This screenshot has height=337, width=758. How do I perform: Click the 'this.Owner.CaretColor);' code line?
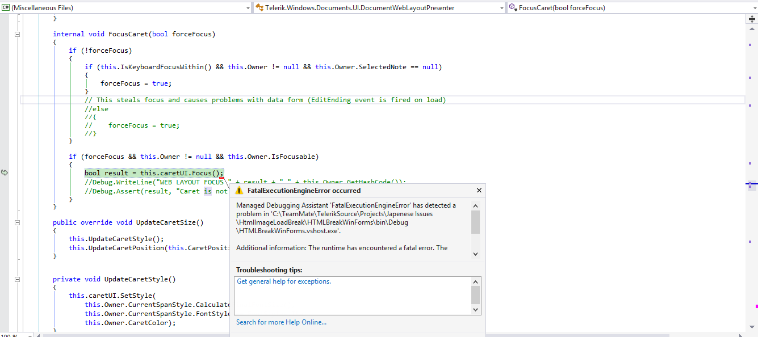click(130, 323)
